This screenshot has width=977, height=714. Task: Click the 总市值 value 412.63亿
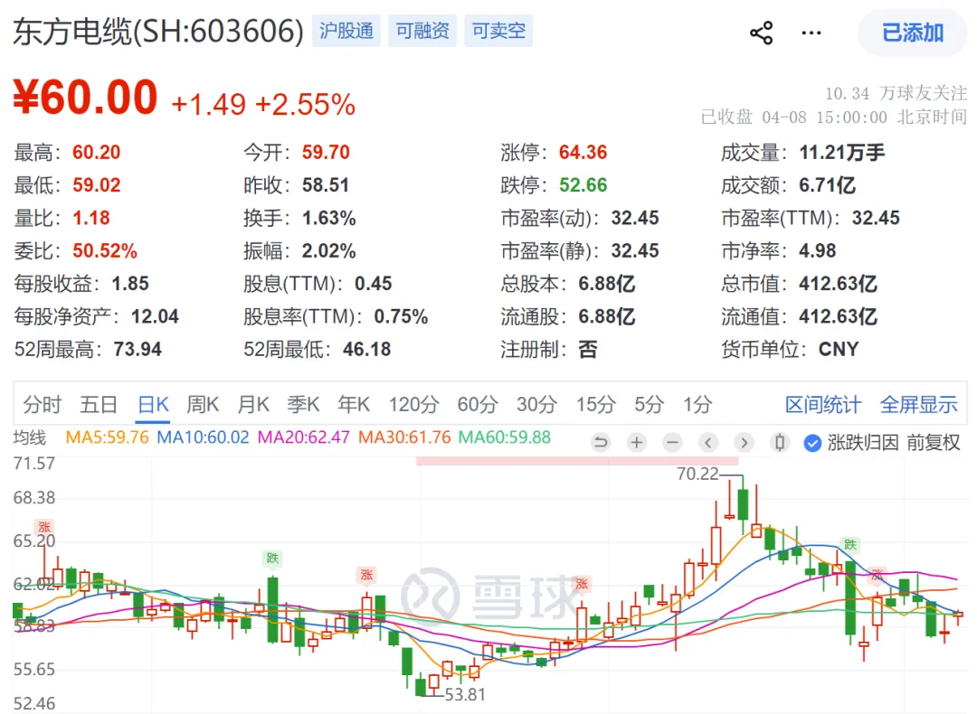click(x=838, y=284)
